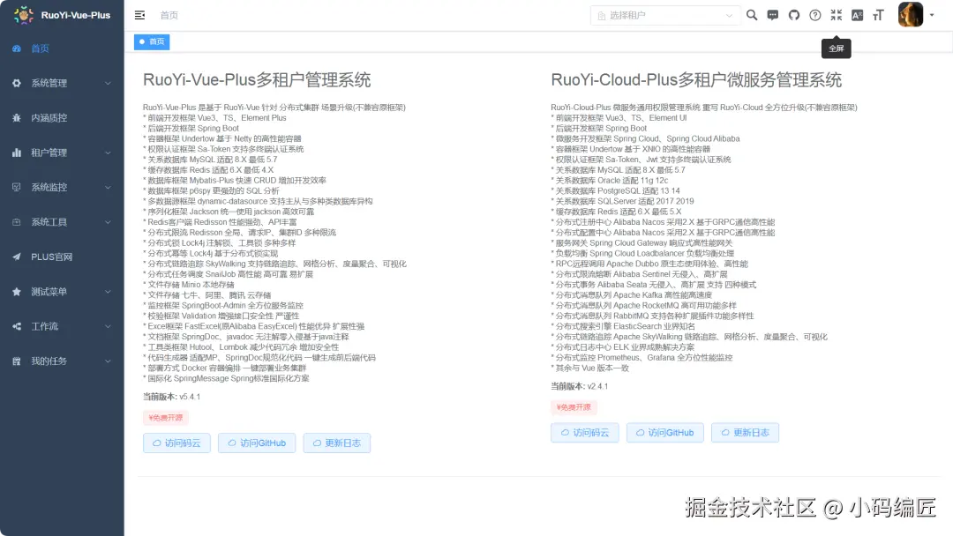Open the menu search magnifier icon
The height and width of the screenshot is (536, 953).
click(x=752, y=15)
